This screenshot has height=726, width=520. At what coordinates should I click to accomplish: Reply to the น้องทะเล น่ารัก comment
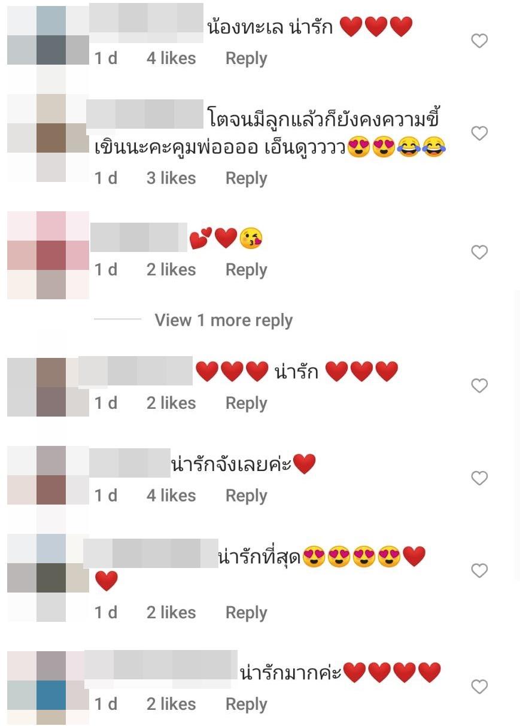tap(246, 59)
